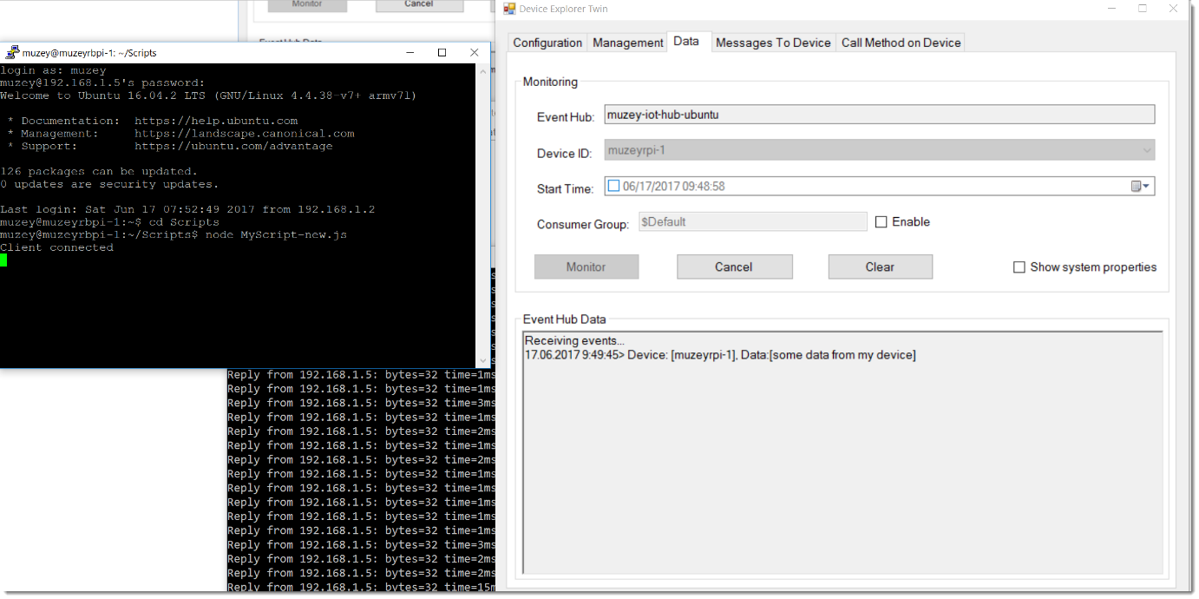
Task: Check Show system properties
Action: [1019, 267]
